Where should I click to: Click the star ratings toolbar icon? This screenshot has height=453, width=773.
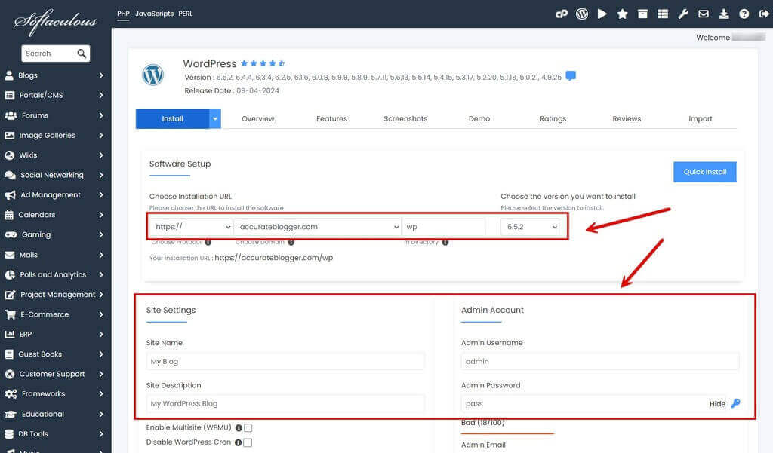622,14
